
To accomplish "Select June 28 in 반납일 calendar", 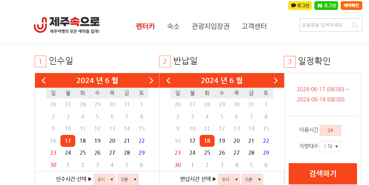I will tap(251, 153).
